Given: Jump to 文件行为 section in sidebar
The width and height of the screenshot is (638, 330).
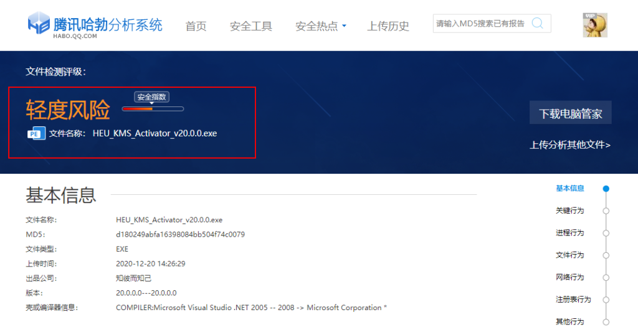Looking at the screenshot, I should tap(569, 255).
